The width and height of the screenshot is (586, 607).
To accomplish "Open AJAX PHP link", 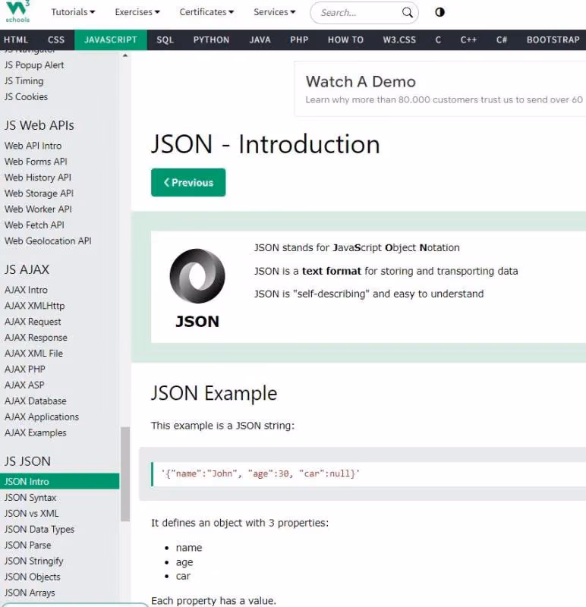I will [25, 370].
